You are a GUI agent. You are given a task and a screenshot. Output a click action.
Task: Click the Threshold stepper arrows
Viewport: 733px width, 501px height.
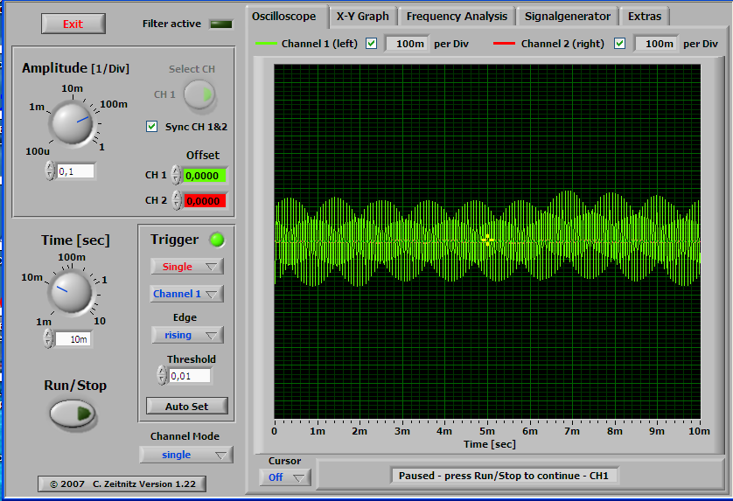pyautogui.click(x=161, y=376)
